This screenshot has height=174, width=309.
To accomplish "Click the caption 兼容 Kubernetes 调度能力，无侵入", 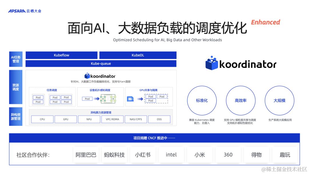I will (x=202, y=121).
